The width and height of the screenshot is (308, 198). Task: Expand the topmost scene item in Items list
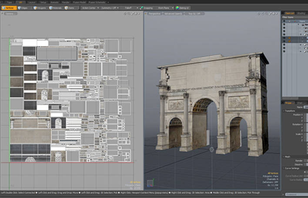(298, 24)
